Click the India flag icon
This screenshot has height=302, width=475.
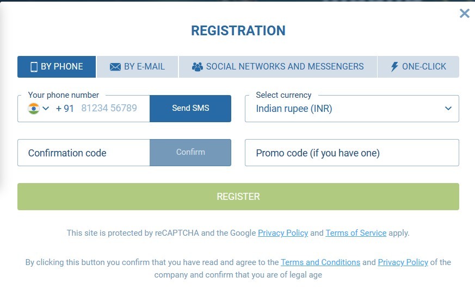point(34,109)
